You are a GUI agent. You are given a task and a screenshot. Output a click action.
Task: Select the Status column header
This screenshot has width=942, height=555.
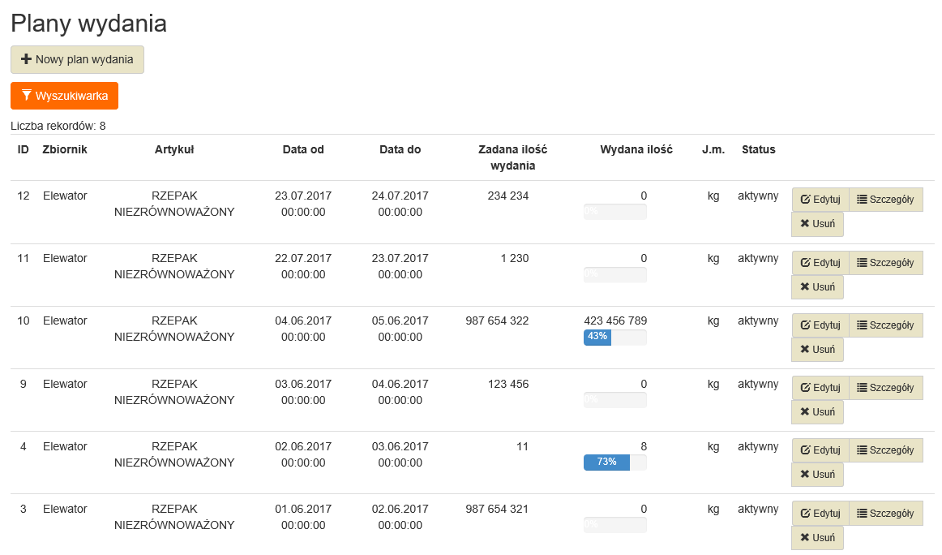point(758,149)
